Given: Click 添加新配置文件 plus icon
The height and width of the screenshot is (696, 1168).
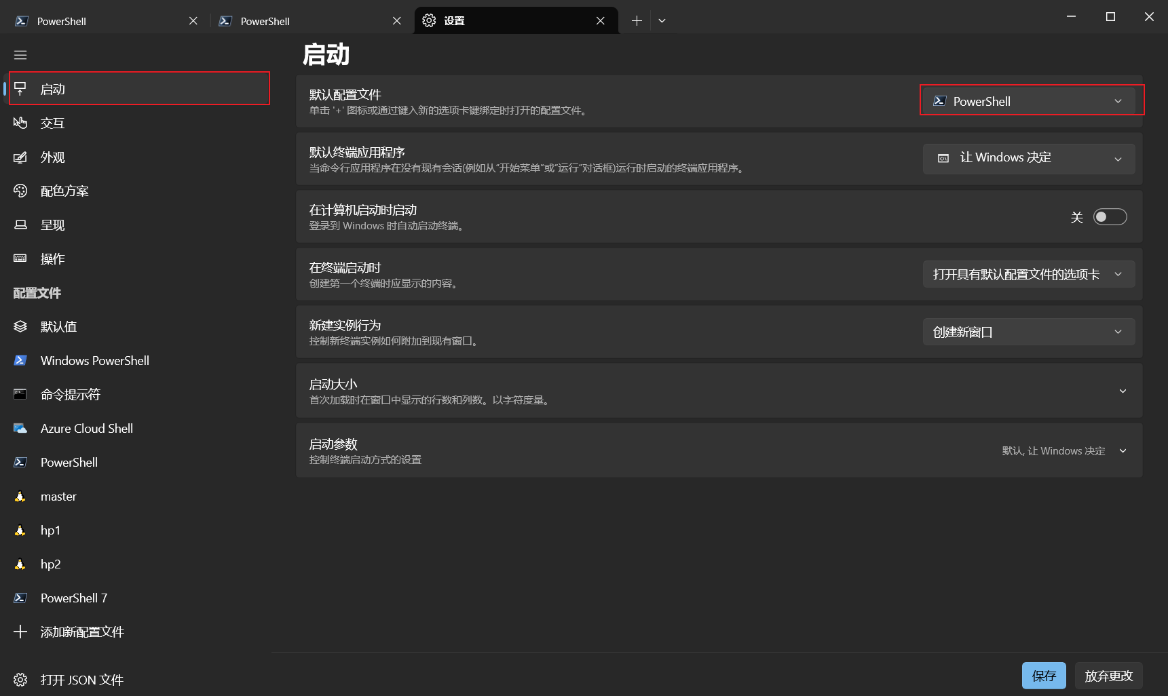Looking at the screenshot, I should [x=20, y=632].
